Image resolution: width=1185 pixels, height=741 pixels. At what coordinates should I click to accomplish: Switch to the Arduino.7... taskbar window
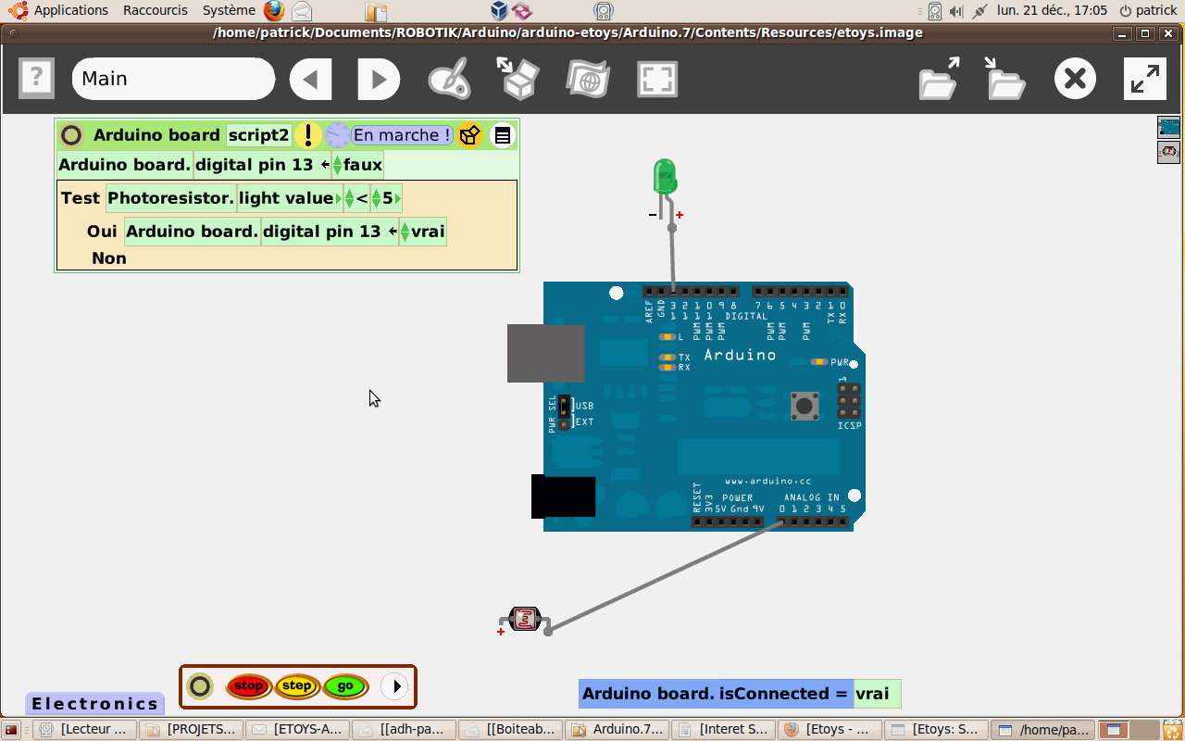click(x=618, y=730)
